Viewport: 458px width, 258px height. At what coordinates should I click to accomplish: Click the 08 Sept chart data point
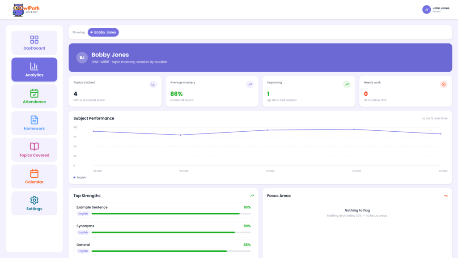(x=180, y=135)
